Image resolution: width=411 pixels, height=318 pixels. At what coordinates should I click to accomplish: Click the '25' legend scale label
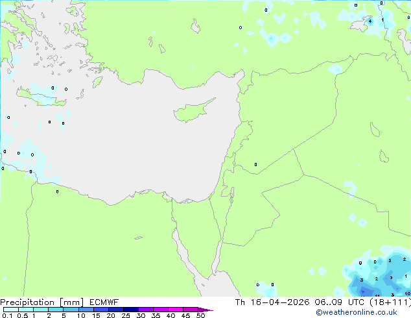coord(126,315)
